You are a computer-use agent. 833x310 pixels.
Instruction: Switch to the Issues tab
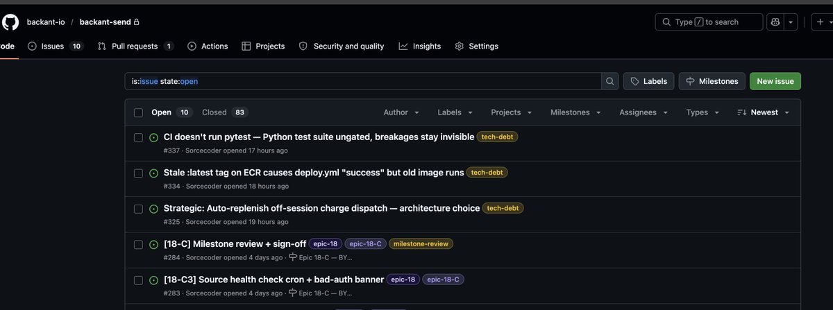[x=56, y=46]
